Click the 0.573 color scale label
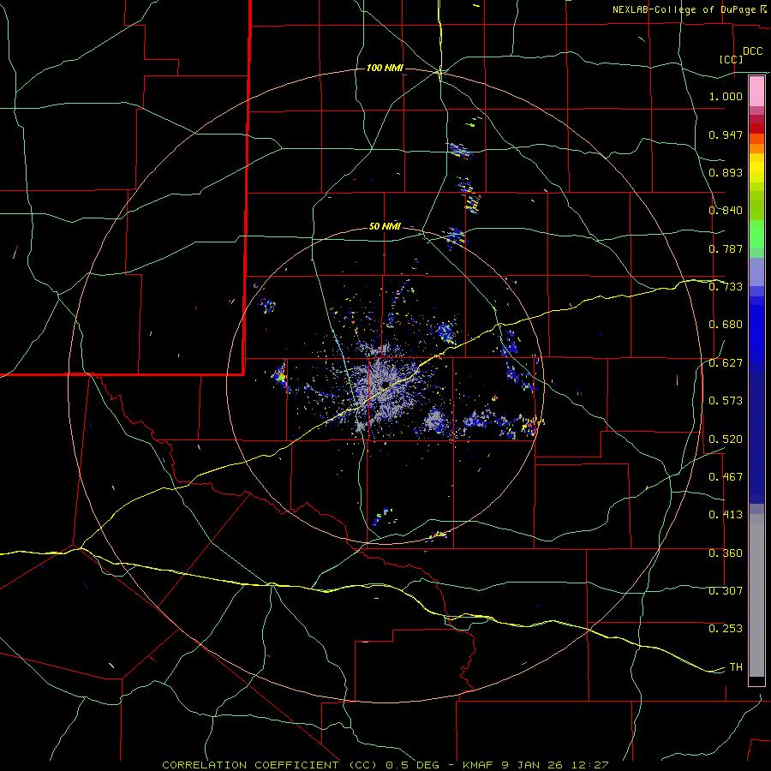This screenshot has height=771, width=771. (726, 401)
